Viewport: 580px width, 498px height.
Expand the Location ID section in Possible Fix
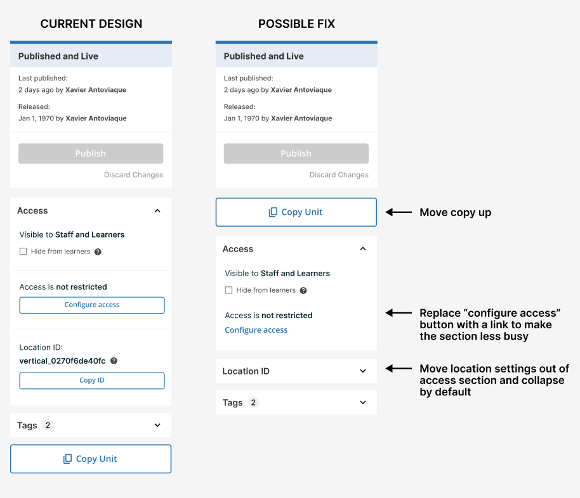pos(363,371)
